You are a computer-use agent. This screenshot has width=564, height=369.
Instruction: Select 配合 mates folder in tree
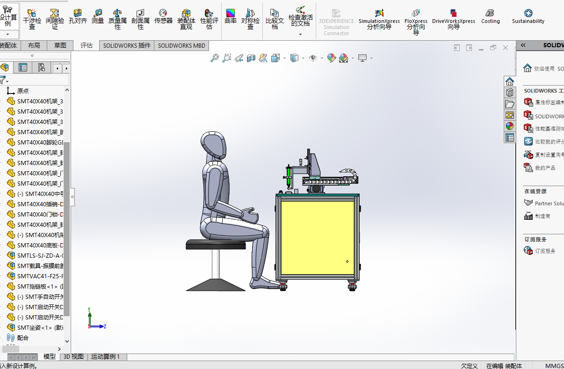pos(23,338)
